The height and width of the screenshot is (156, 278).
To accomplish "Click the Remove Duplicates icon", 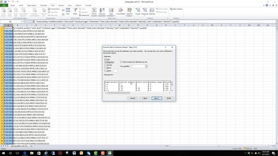I will (x=102, y=12).
